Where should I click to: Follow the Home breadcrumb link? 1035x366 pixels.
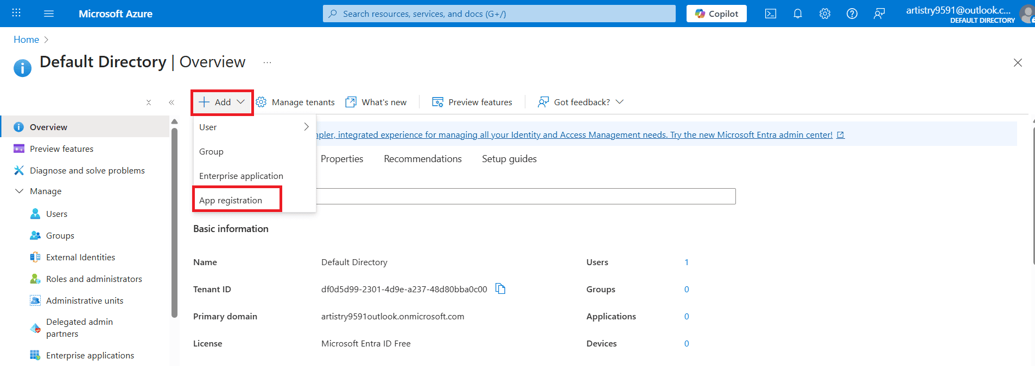coord(26,40)
